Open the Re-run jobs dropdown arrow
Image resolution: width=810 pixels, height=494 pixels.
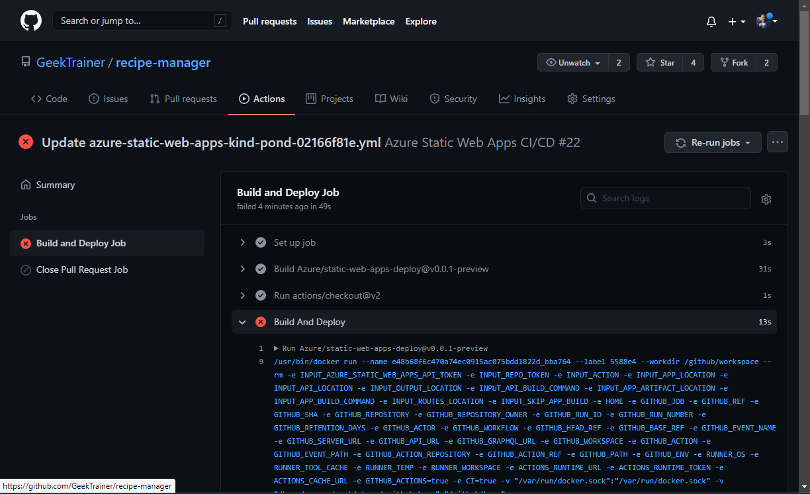[748, 142]
